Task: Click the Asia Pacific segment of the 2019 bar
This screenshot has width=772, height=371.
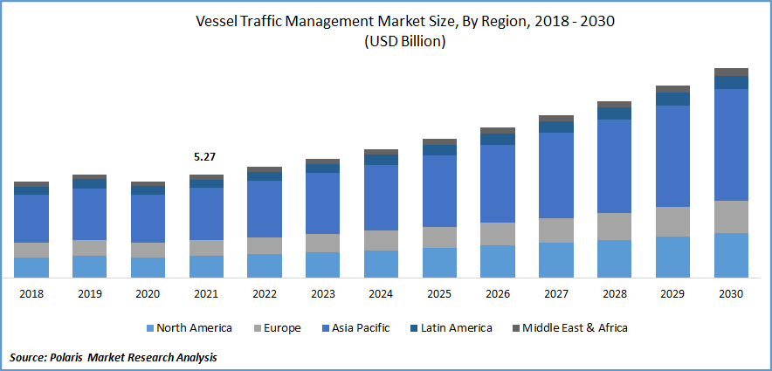Action: [x=90, y=215]
